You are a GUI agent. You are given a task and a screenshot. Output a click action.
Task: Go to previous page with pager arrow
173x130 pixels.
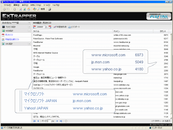tap(38, 121)
